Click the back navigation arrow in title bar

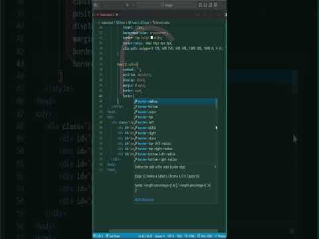click(x=128, y=5)
